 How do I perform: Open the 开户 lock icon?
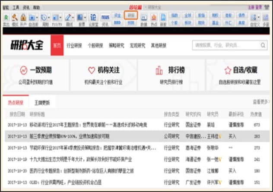(x=23, y=18)
